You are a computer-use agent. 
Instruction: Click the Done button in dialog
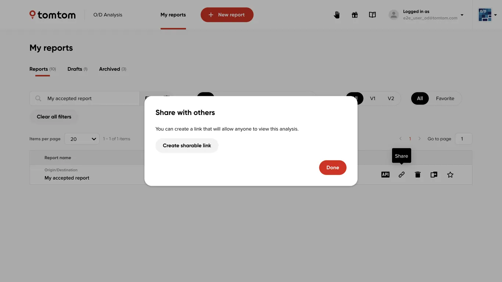point(333,167)
